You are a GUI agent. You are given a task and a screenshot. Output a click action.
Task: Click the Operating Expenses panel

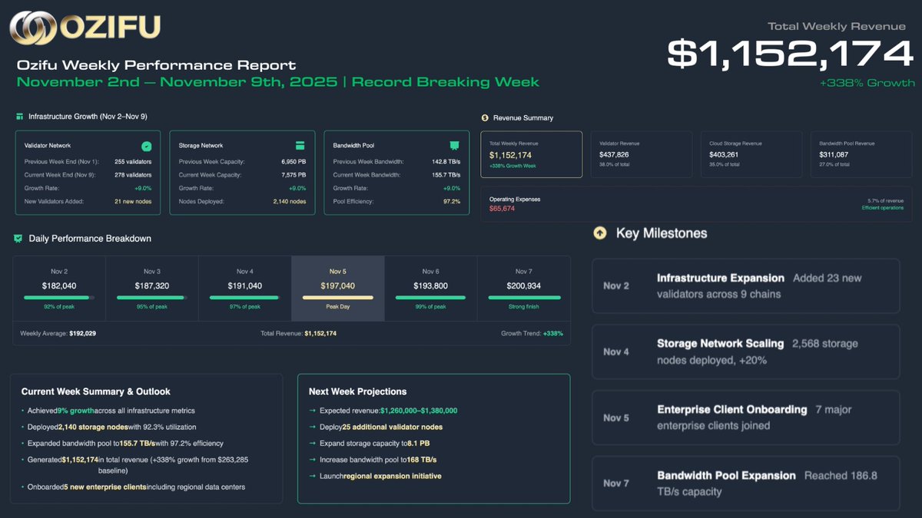click(x=695, y=203)
